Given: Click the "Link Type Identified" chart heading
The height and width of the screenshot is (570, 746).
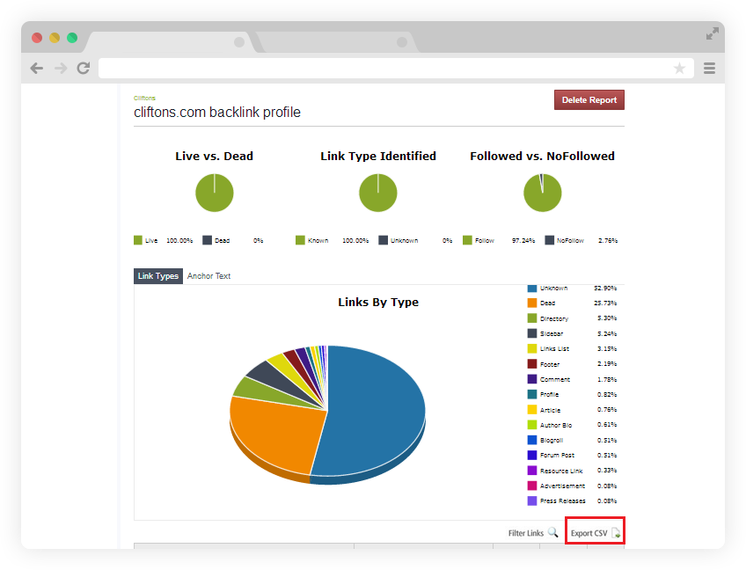Looking at the screenshot, I should [378, 156].
